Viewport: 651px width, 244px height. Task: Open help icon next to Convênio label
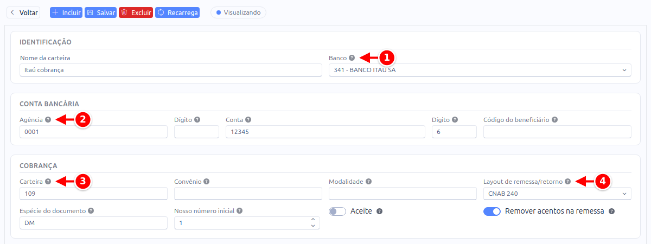pyautogui.click(x=207, y=182)
